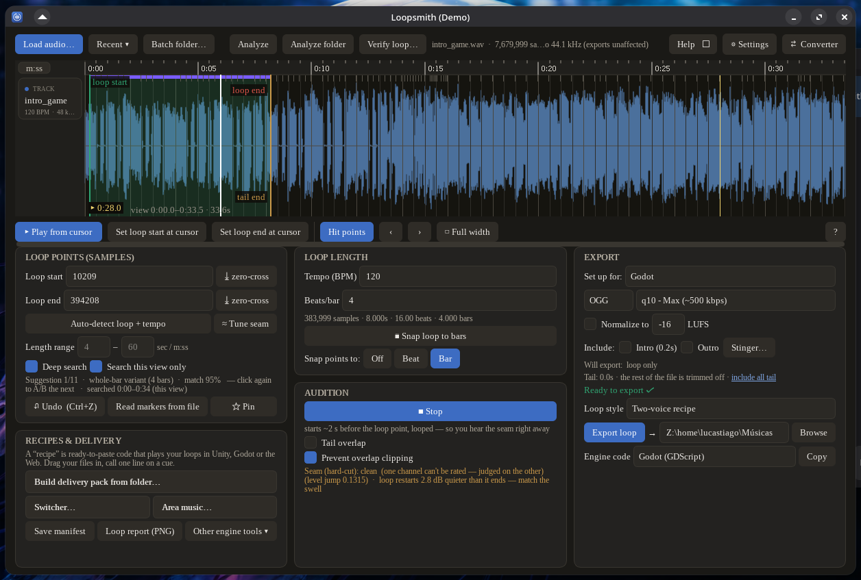Open the Converter tool
This screenshot has width=861, height=580.
(814, 44)
